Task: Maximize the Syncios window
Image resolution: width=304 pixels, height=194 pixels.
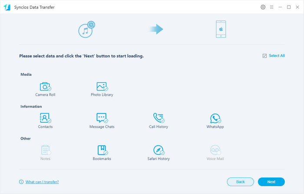Action: pos(289,7)
